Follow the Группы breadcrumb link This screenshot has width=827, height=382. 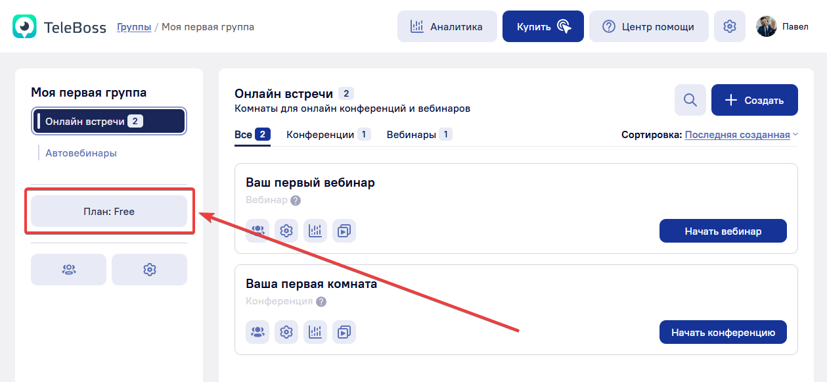coord(134,27)
